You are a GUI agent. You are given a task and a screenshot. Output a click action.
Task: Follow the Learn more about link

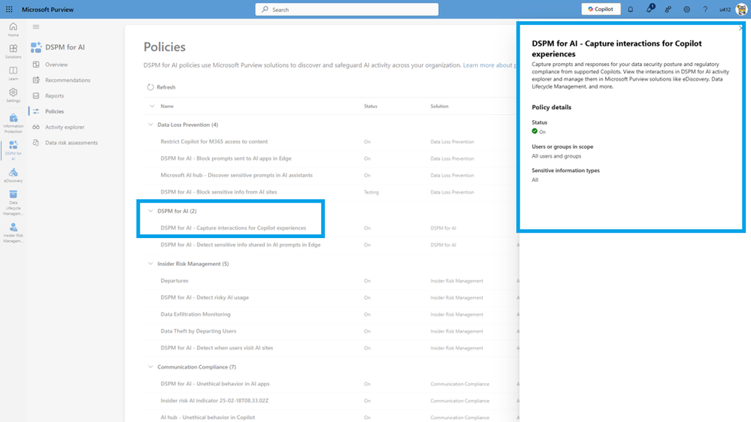click(489, 65)
